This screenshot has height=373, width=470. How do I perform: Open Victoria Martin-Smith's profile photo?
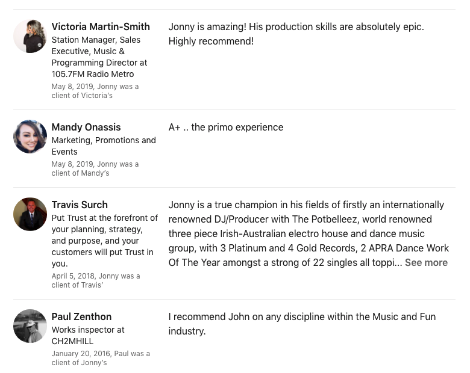tap(30, 36)
